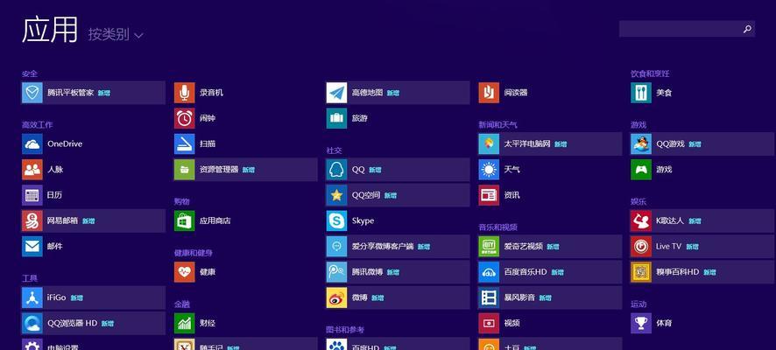Open 百度音乐HD music app

550,272
